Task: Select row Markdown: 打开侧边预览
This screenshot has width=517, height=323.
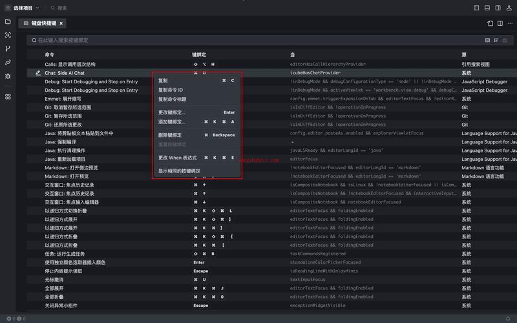Action: (x=271, y=168)
